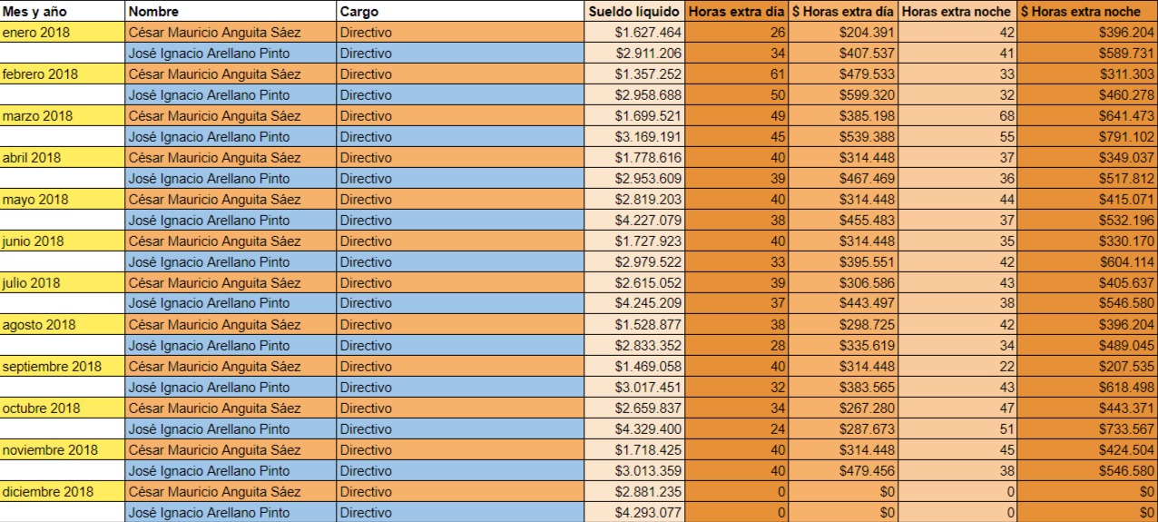
Task: Click the salary value '$2.911.206'
Action: (634, 54)
